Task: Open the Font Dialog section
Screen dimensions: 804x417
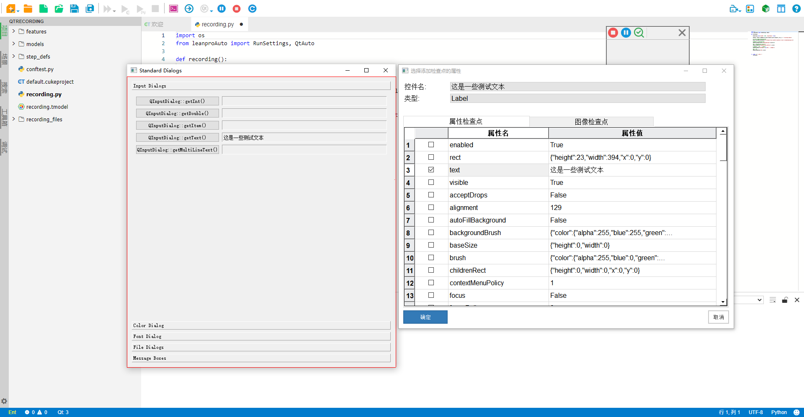Action: (x=261, y=336)
